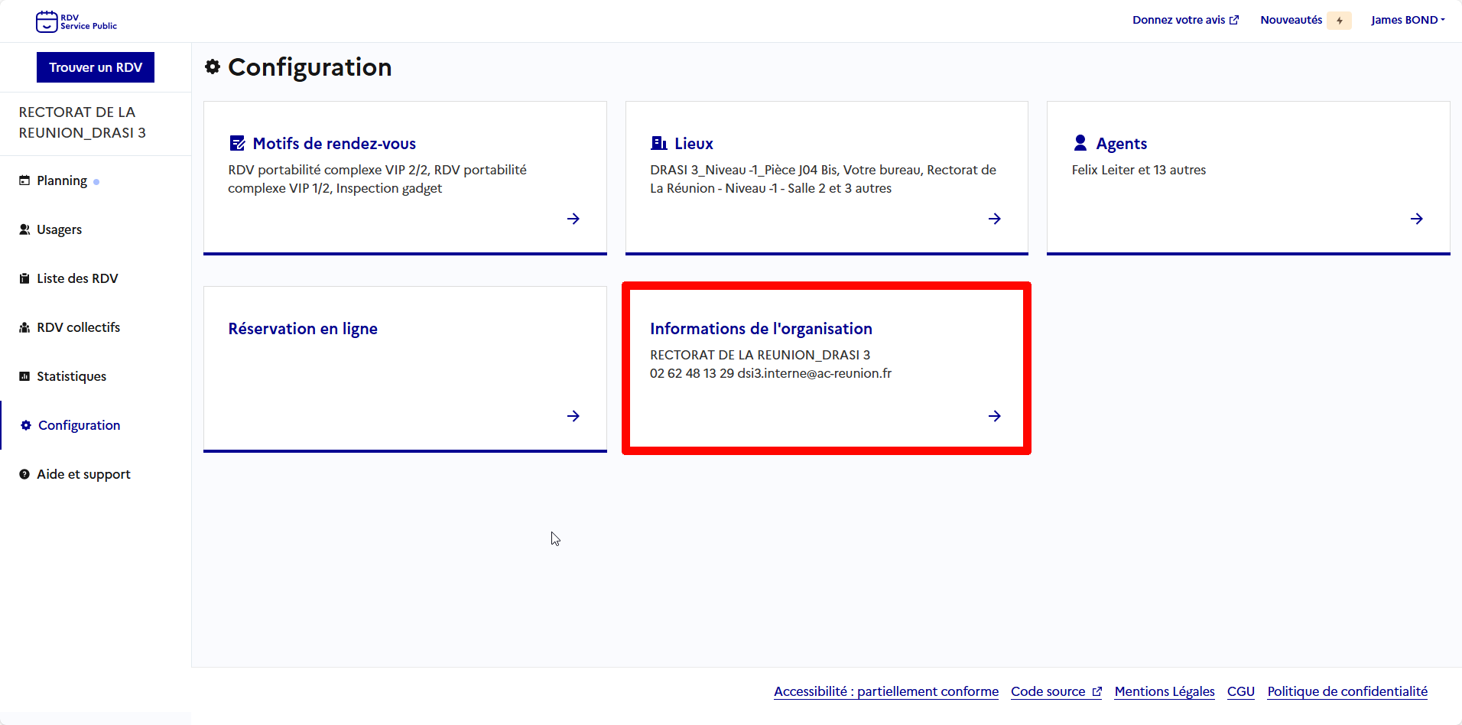The width and height of the screenshot is (1462, 725).
Task: Click the Aide et support question icon
Action: [24, 474]
